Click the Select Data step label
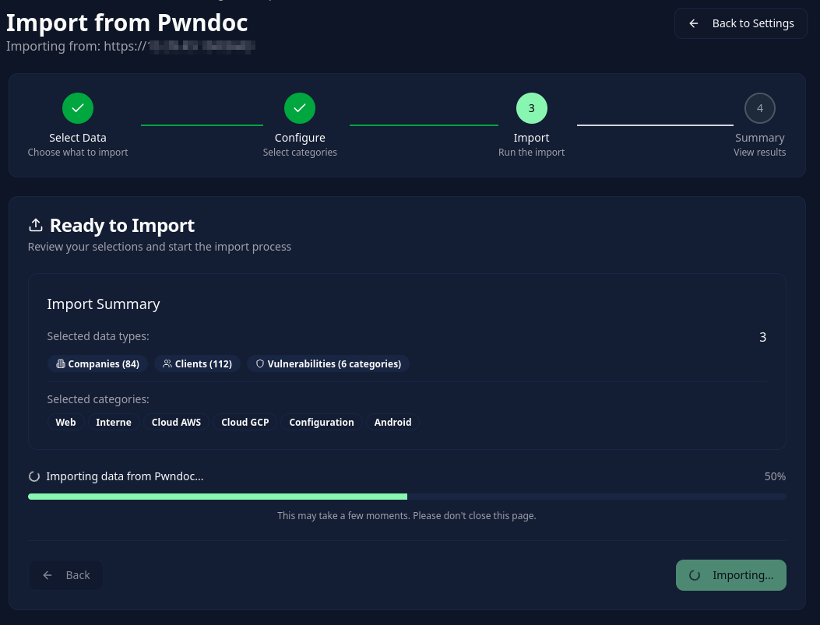This screenshot has width=820, height=625. coord(78,138)
